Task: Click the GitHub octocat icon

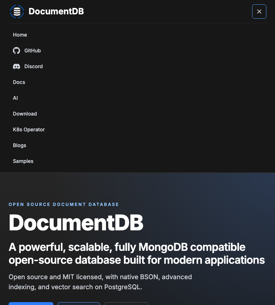Action: tap(16, 51)
